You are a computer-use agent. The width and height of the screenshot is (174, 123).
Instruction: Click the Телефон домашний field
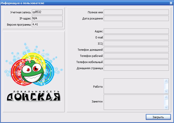(x=136, y=50)
